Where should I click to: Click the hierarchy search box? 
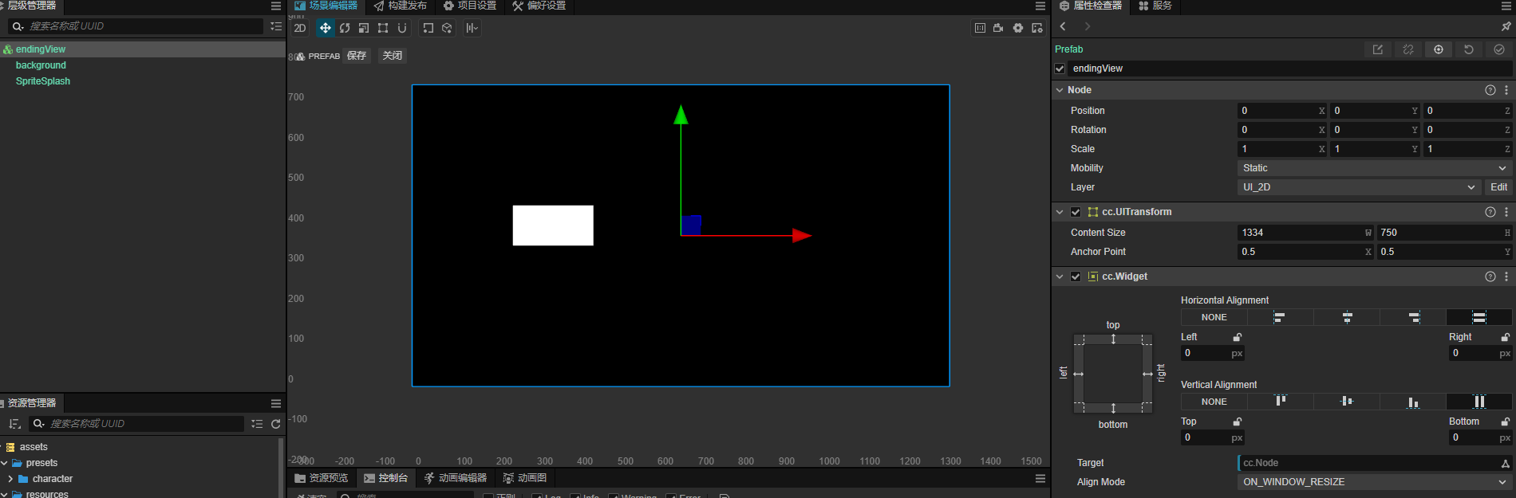coord(136,26)
